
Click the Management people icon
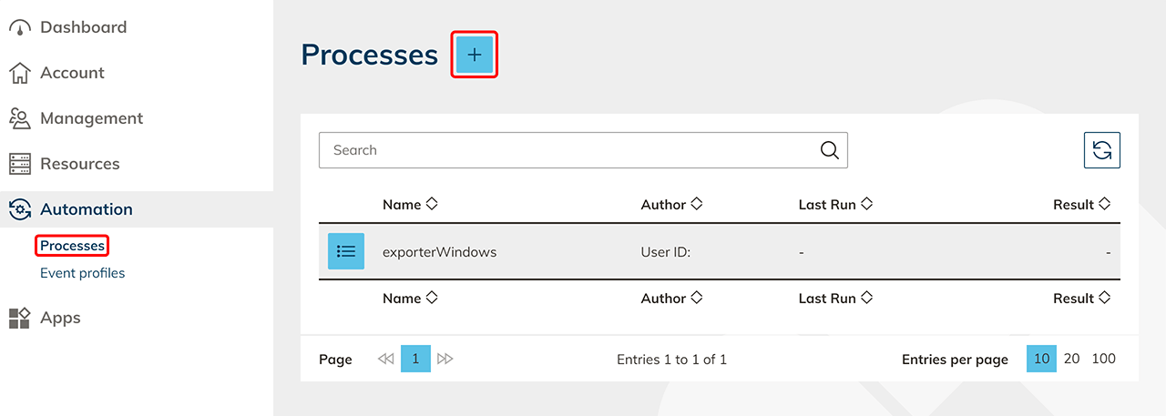(x=20, y=118)
